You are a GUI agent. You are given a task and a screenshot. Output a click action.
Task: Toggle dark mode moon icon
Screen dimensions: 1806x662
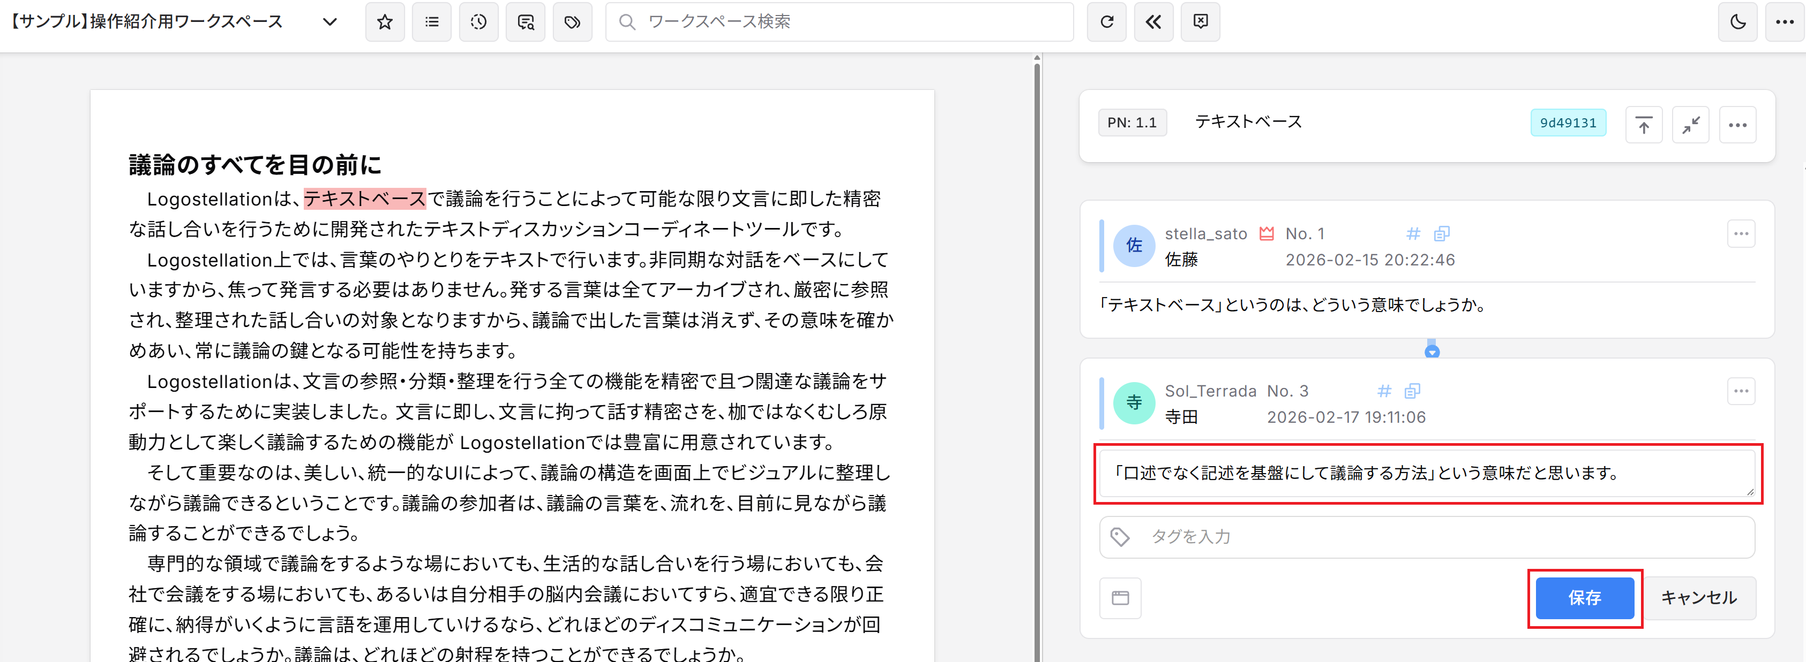[x=1738, y=22]
